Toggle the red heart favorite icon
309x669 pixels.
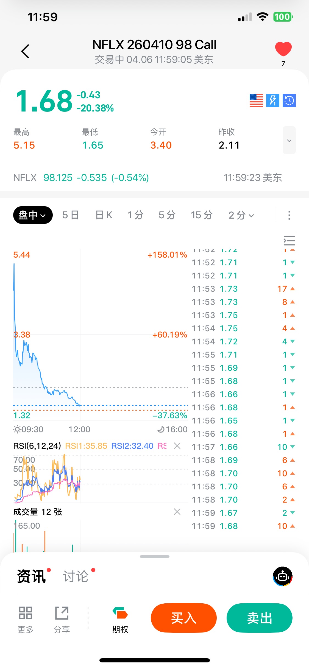coord(283,49)
